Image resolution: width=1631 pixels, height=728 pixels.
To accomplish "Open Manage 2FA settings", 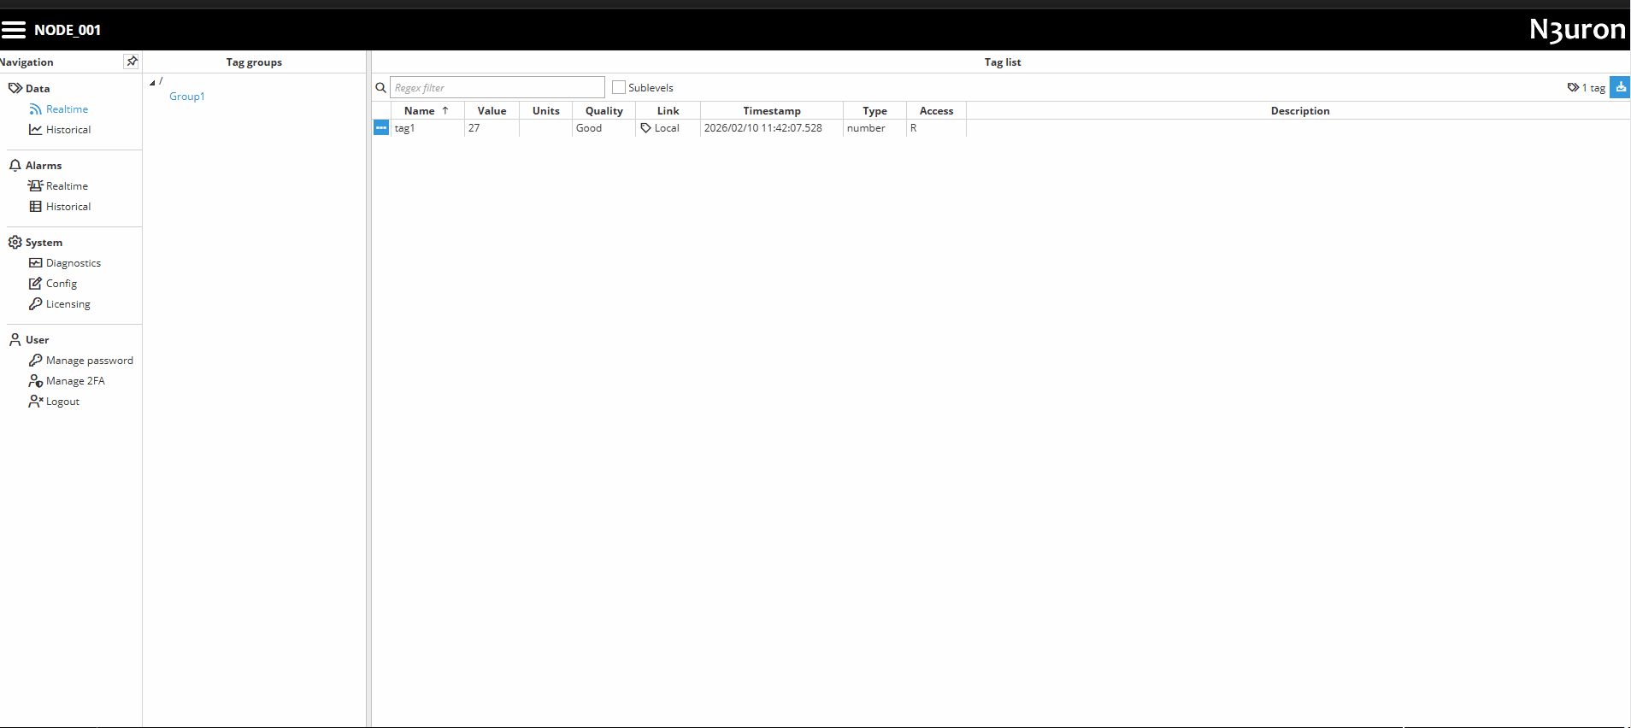I will point(75,381).
